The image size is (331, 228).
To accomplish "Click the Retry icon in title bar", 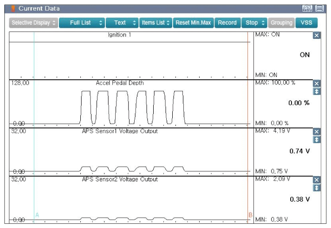I will point(307,8).
